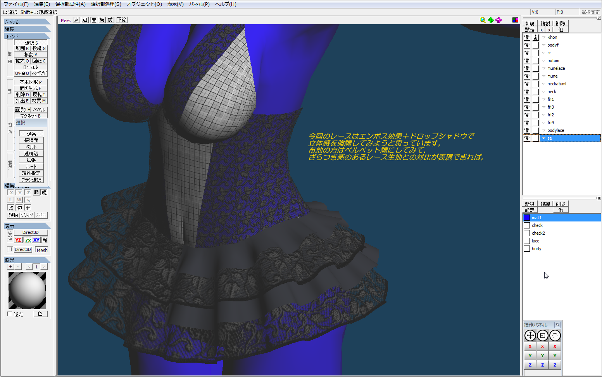The image size is (602, 377).
Task: Open the ファイル(F) menu
Action: pyautogui.click(x=16, y=4)
